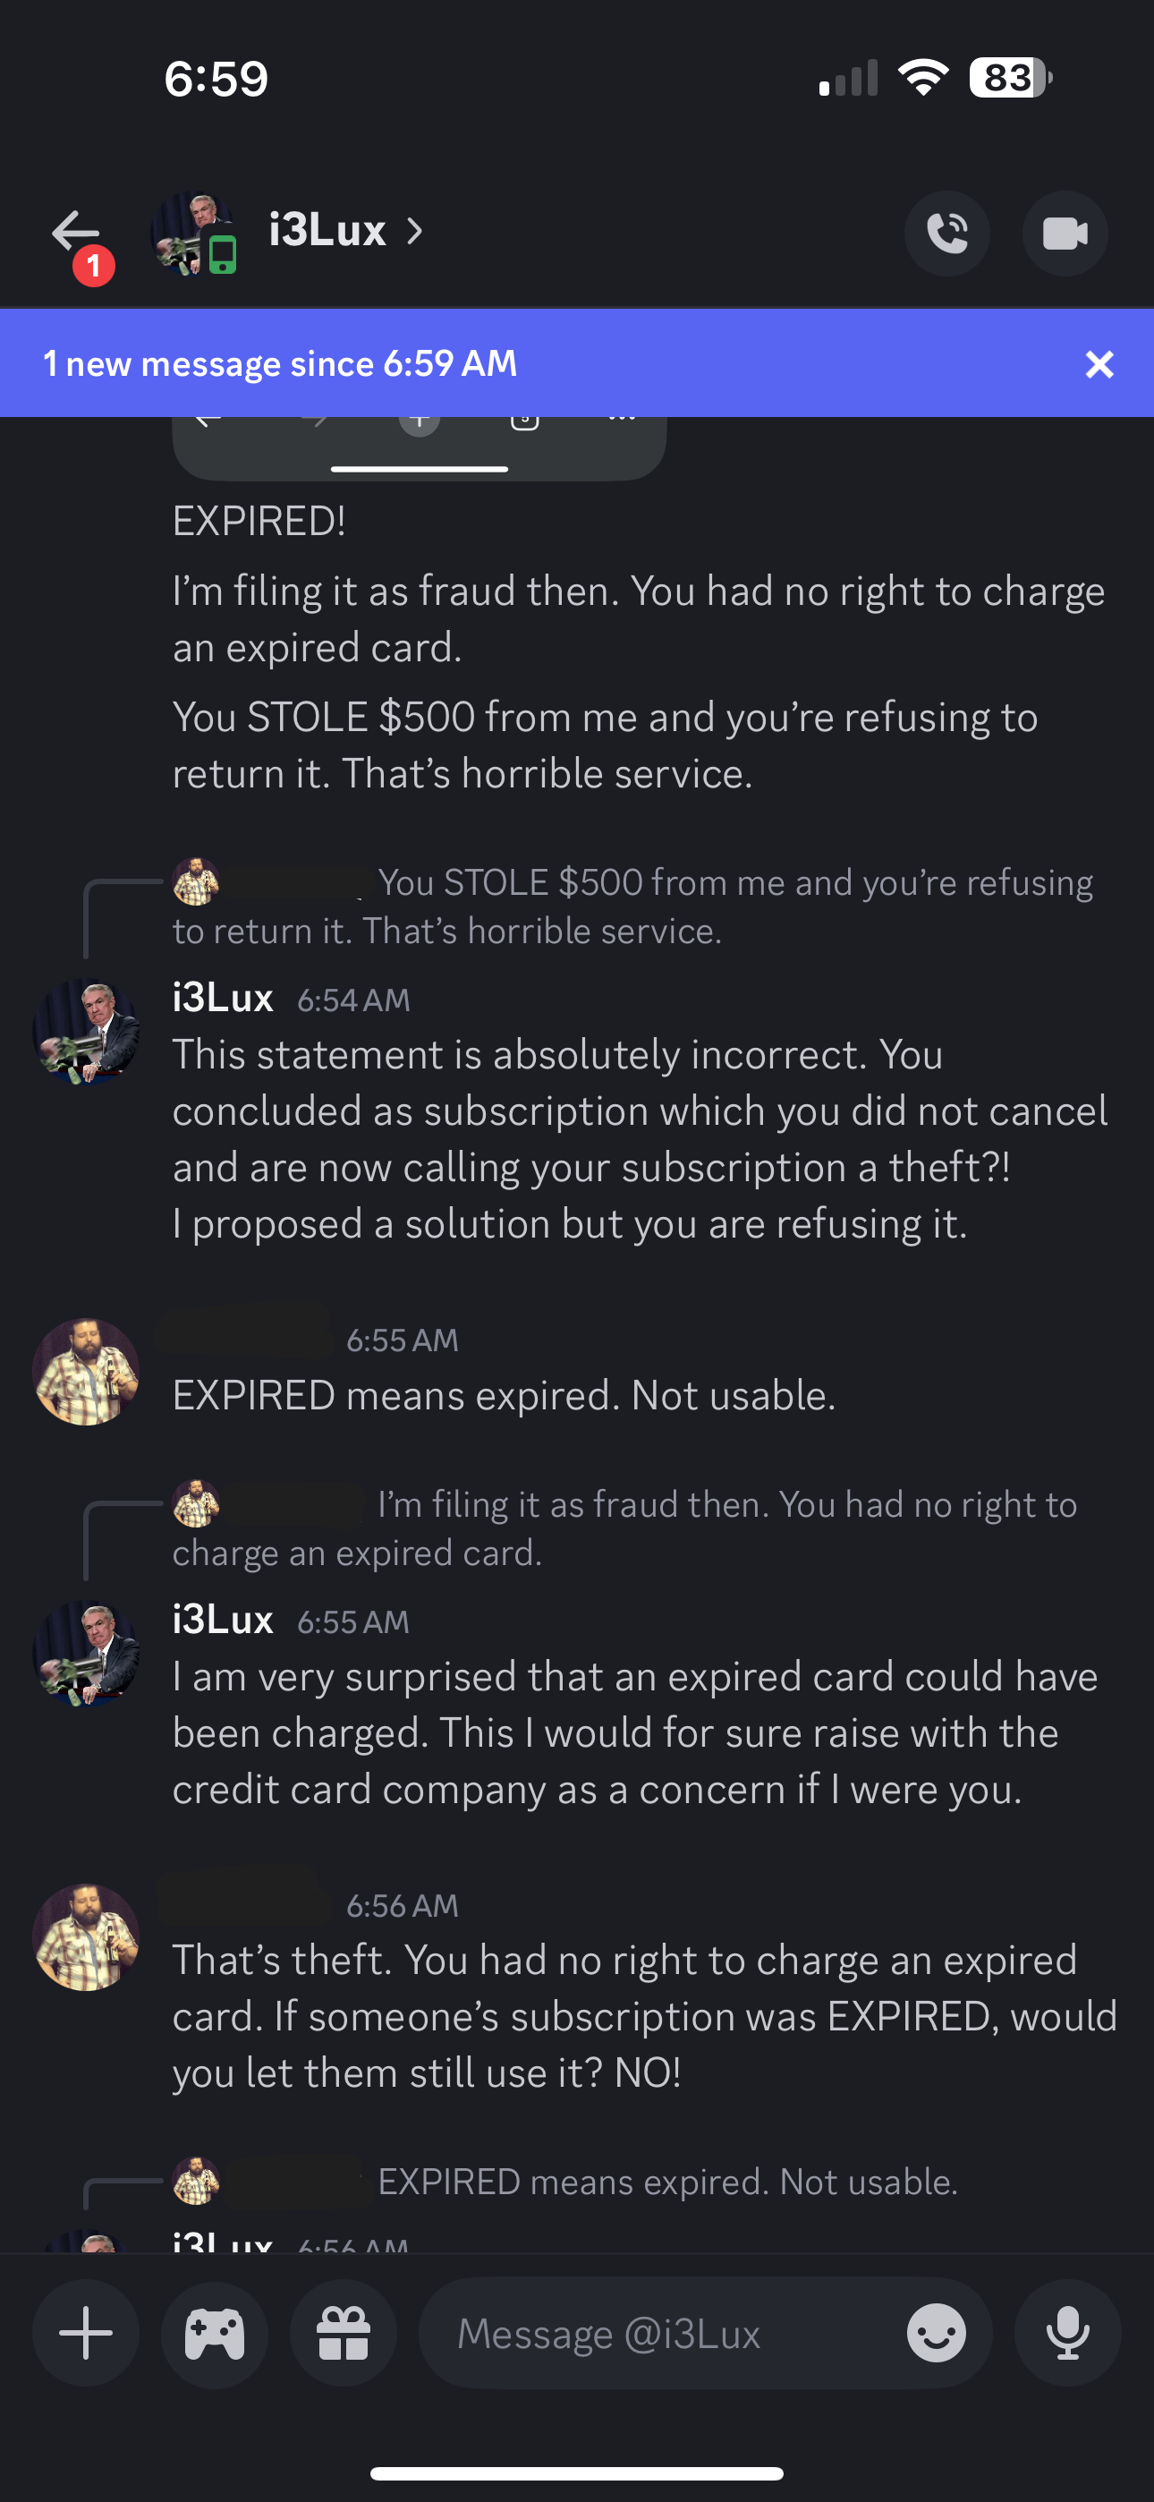Tap the back arrow in the header
The image size is (1154, 2502).
click(76, 232)
